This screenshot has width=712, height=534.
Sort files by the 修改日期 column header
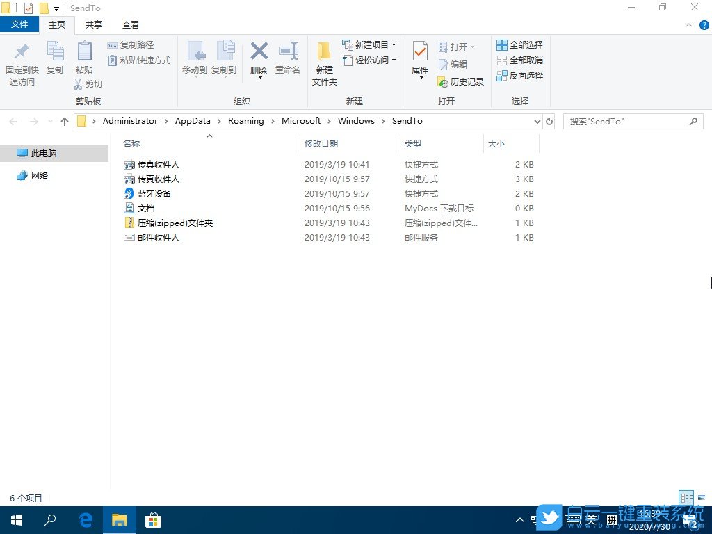(x=322, y=143)
